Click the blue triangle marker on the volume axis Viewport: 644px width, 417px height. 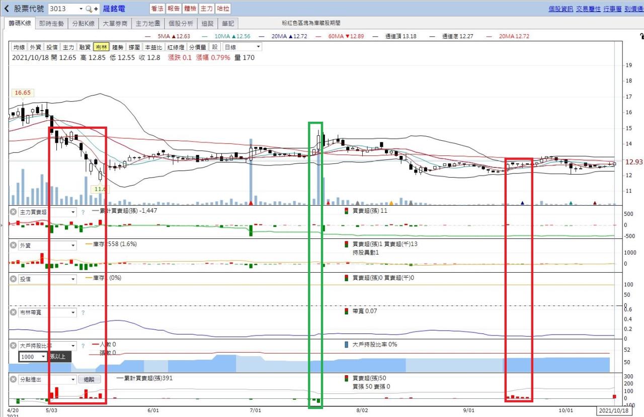tap(522, 203)
